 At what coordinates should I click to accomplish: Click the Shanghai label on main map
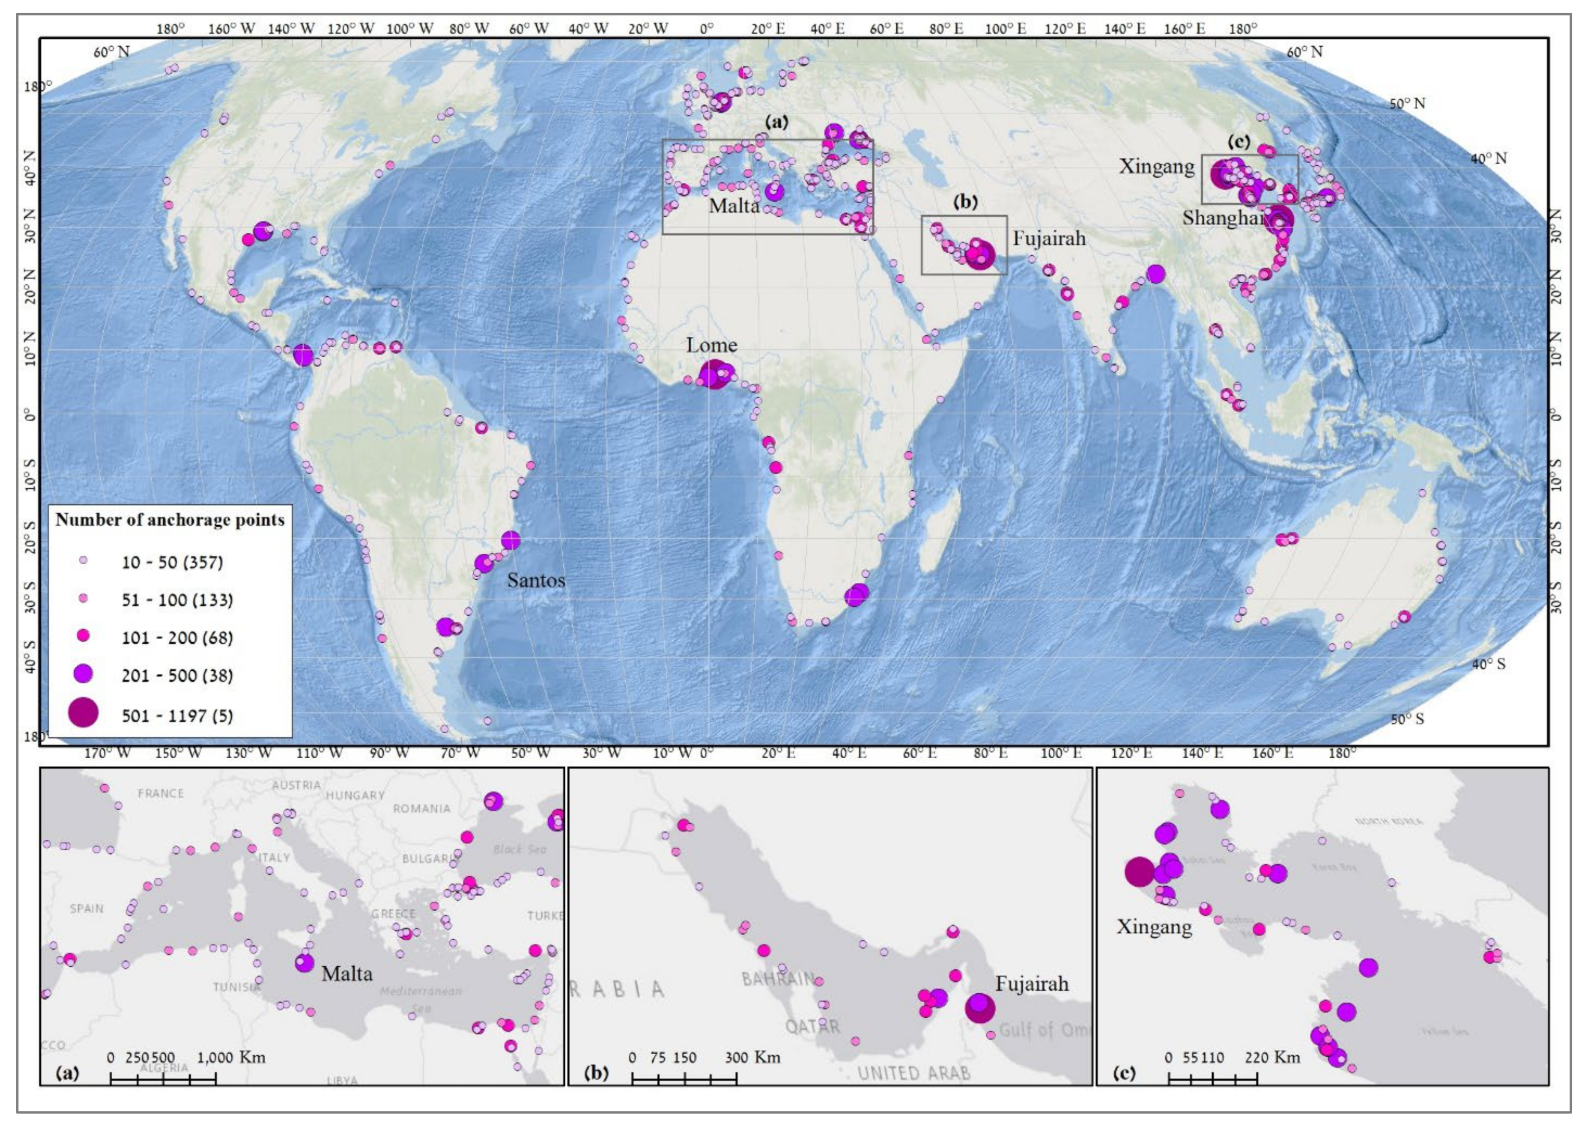click(x=1224, y=218)
